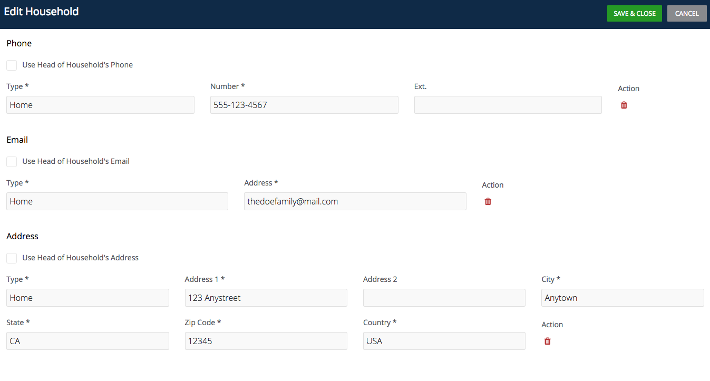Focus the phone Ext. field
Viewport: 710px width, 381px height.
point(508,105)
